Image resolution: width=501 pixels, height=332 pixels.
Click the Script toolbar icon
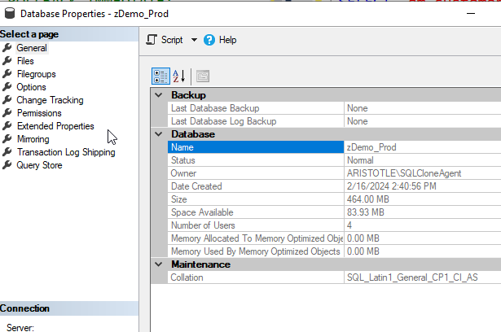coord(152,40)
